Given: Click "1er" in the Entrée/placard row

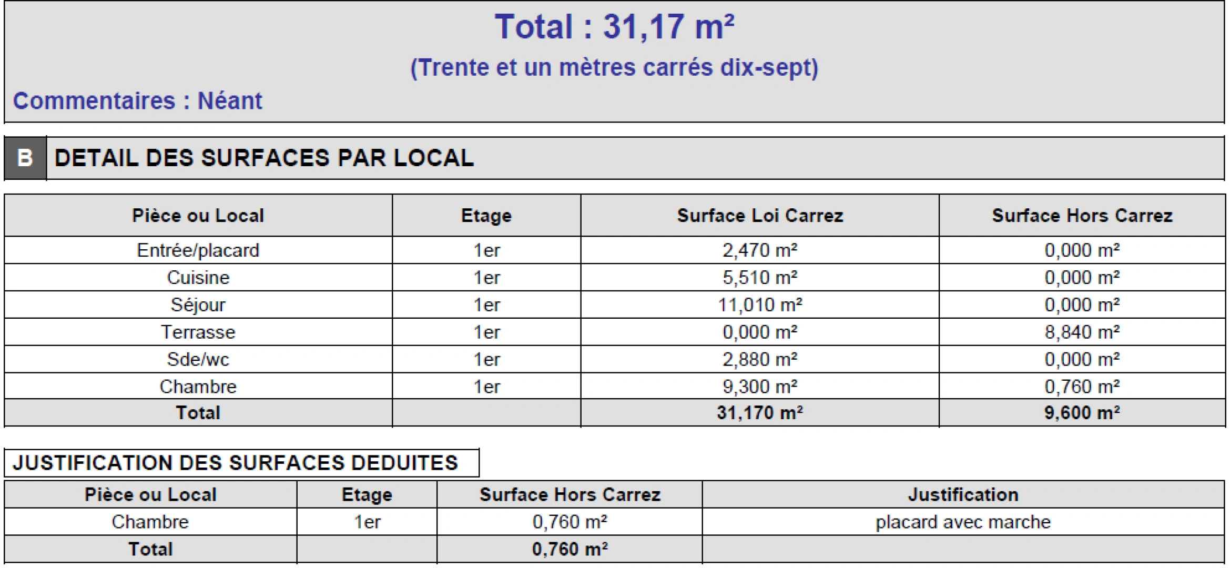Looking at the screenshot, I should [x=487, y=250].
